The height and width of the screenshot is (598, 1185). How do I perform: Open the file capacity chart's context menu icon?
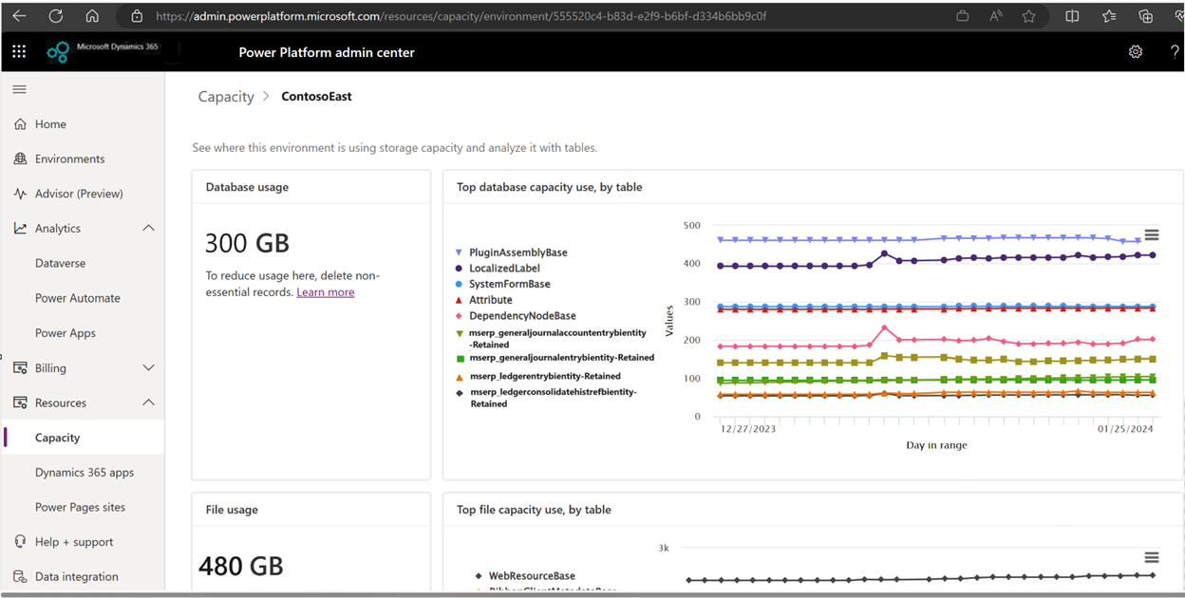click(x=1151, y=557)
